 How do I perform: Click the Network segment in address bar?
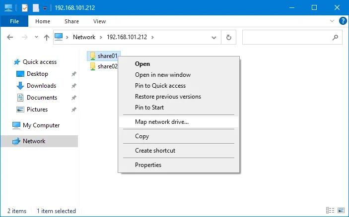pos(84,37)
